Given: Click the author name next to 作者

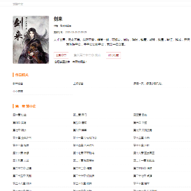Looking at the screenshot, I should pos(65,26).
